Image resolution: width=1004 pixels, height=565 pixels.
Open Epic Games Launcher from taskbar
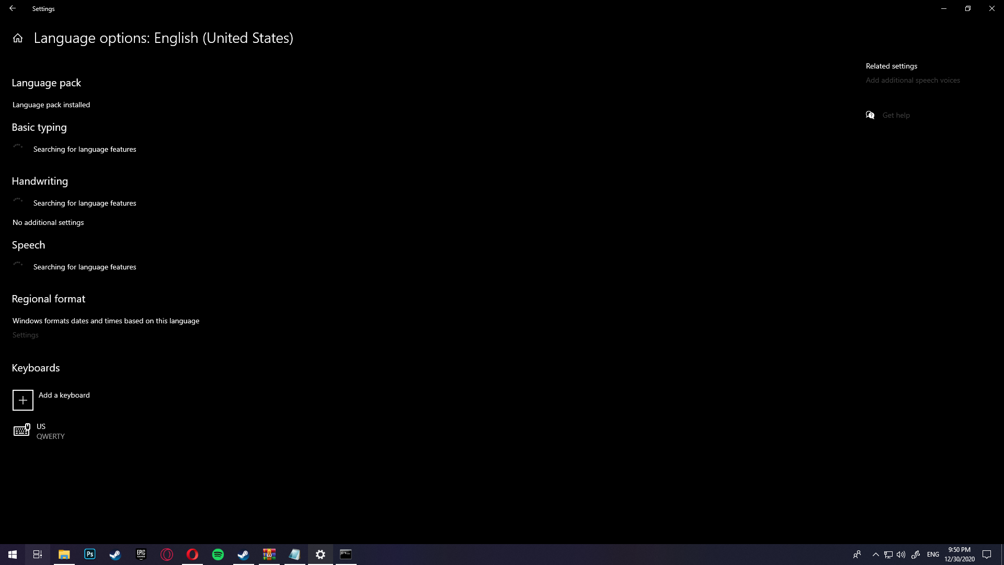tap(141, 554)
